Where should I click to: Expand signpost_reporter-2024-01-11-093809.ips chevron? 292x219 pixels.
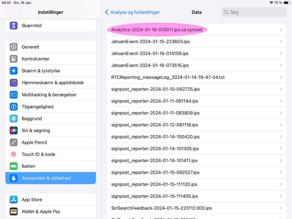(x=281, y=113)
